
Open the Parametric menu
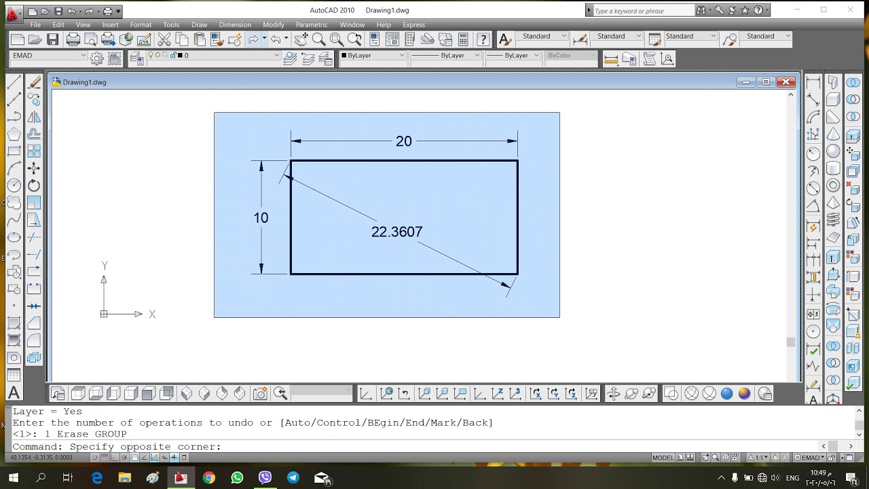(312, 25)
